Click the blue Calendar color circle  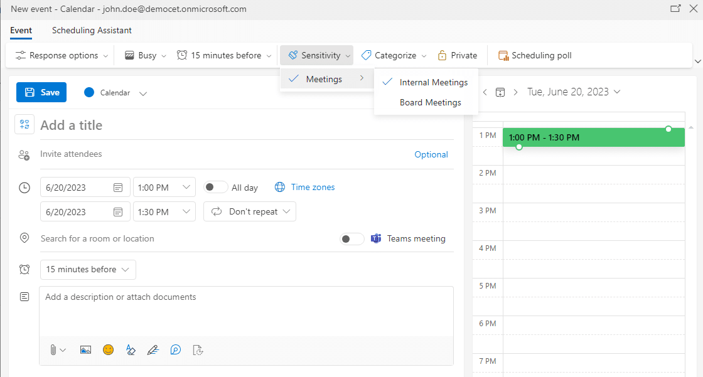[x=89, y=92]
